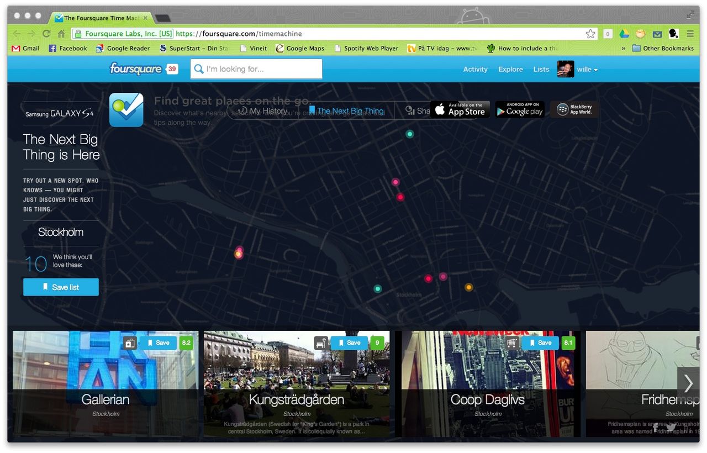Click the 8.1 rating badge on Coop Daglivs

click(x=568, y=343)
